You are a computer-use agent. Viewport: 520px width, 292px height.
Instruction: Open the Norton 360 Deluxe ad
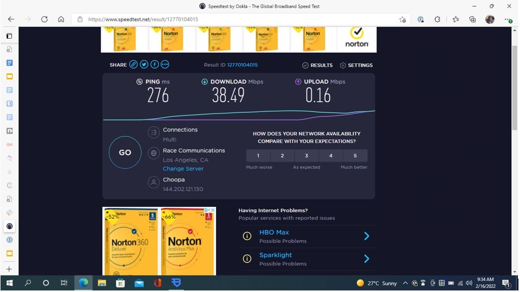(x=131, y=241)
